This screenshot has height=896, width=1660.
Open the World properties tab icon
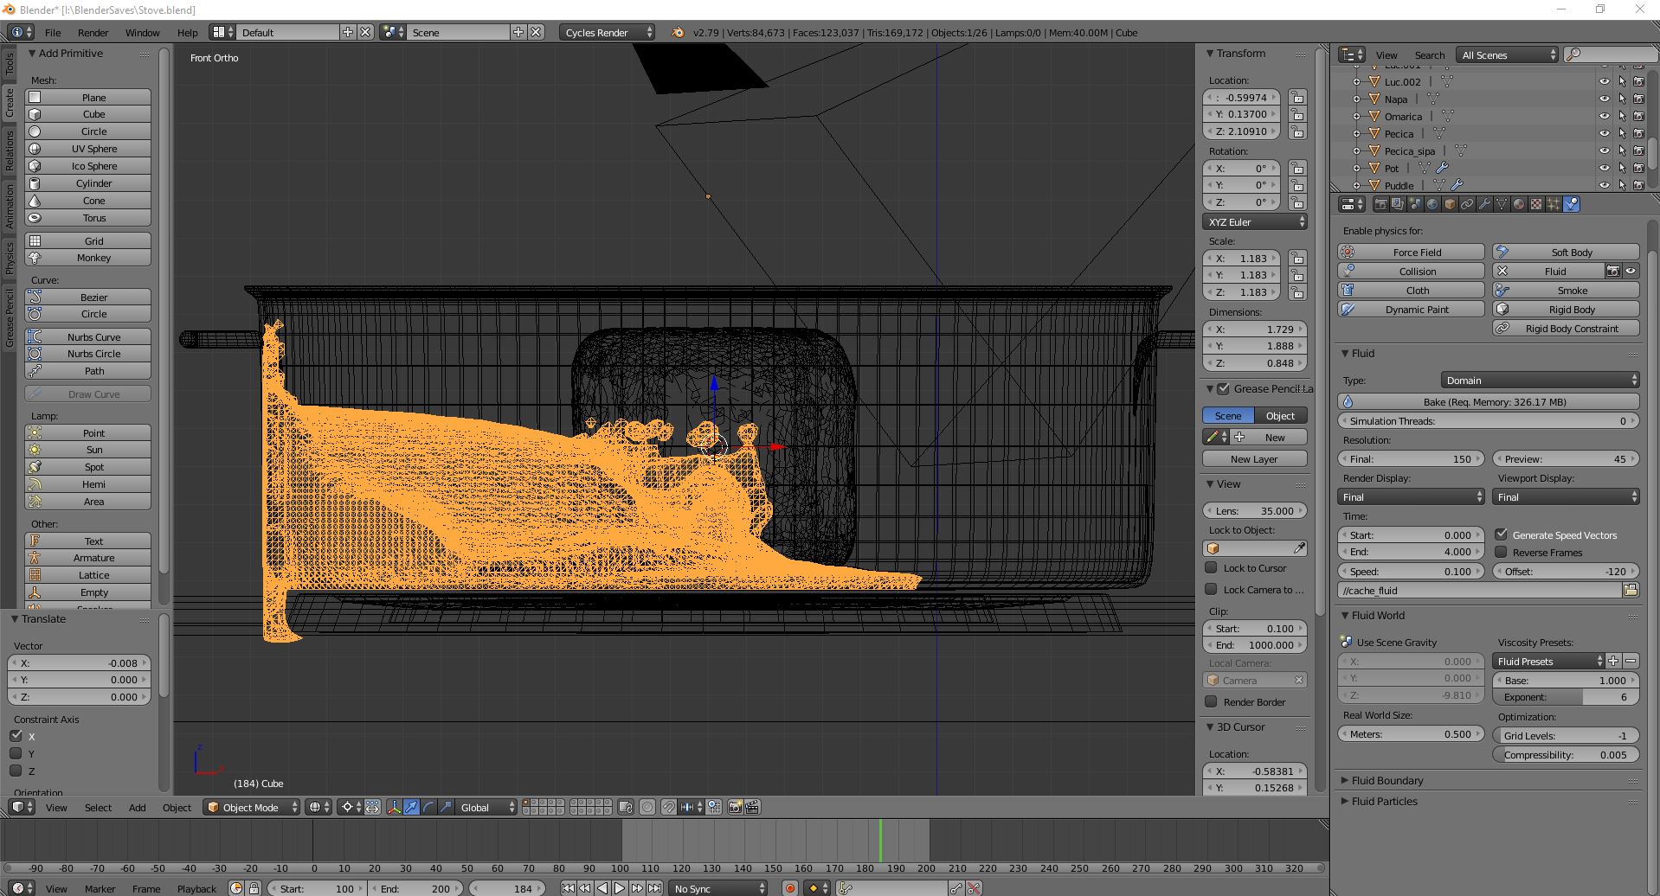click(x=1432, y=204)
